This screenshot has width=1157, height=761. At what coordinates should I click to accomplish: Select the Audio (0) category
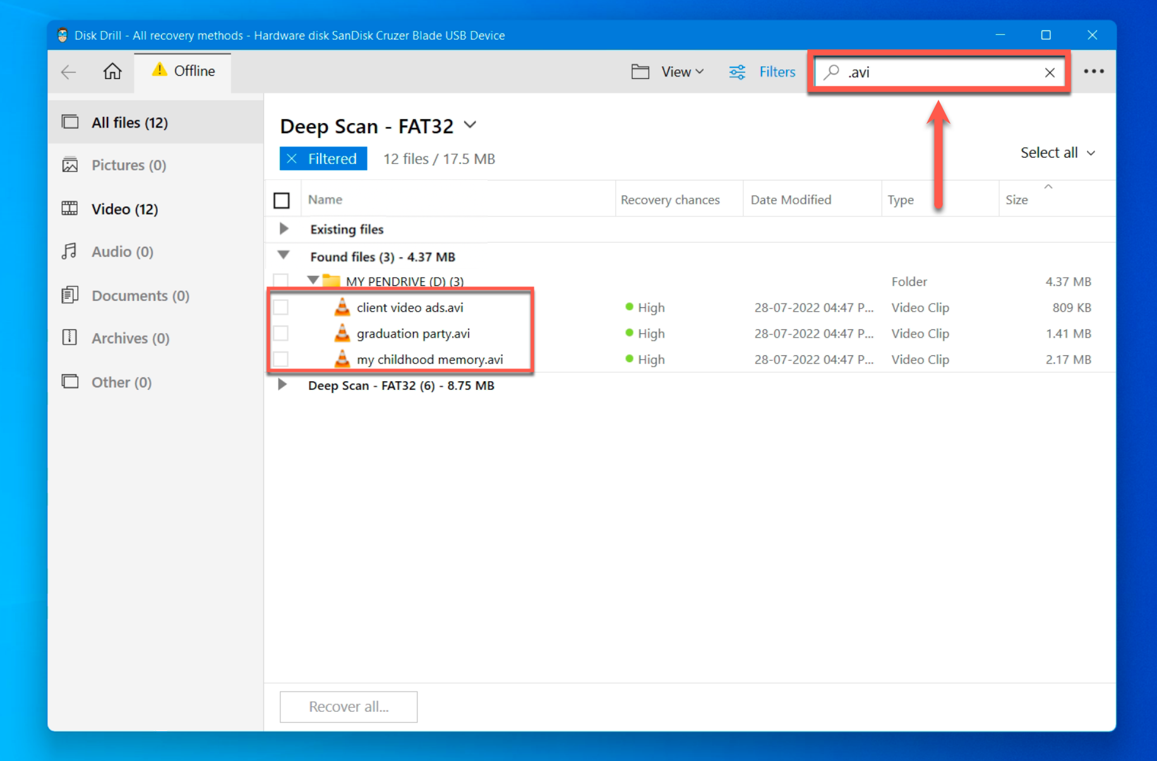click(x=156, y=252)
